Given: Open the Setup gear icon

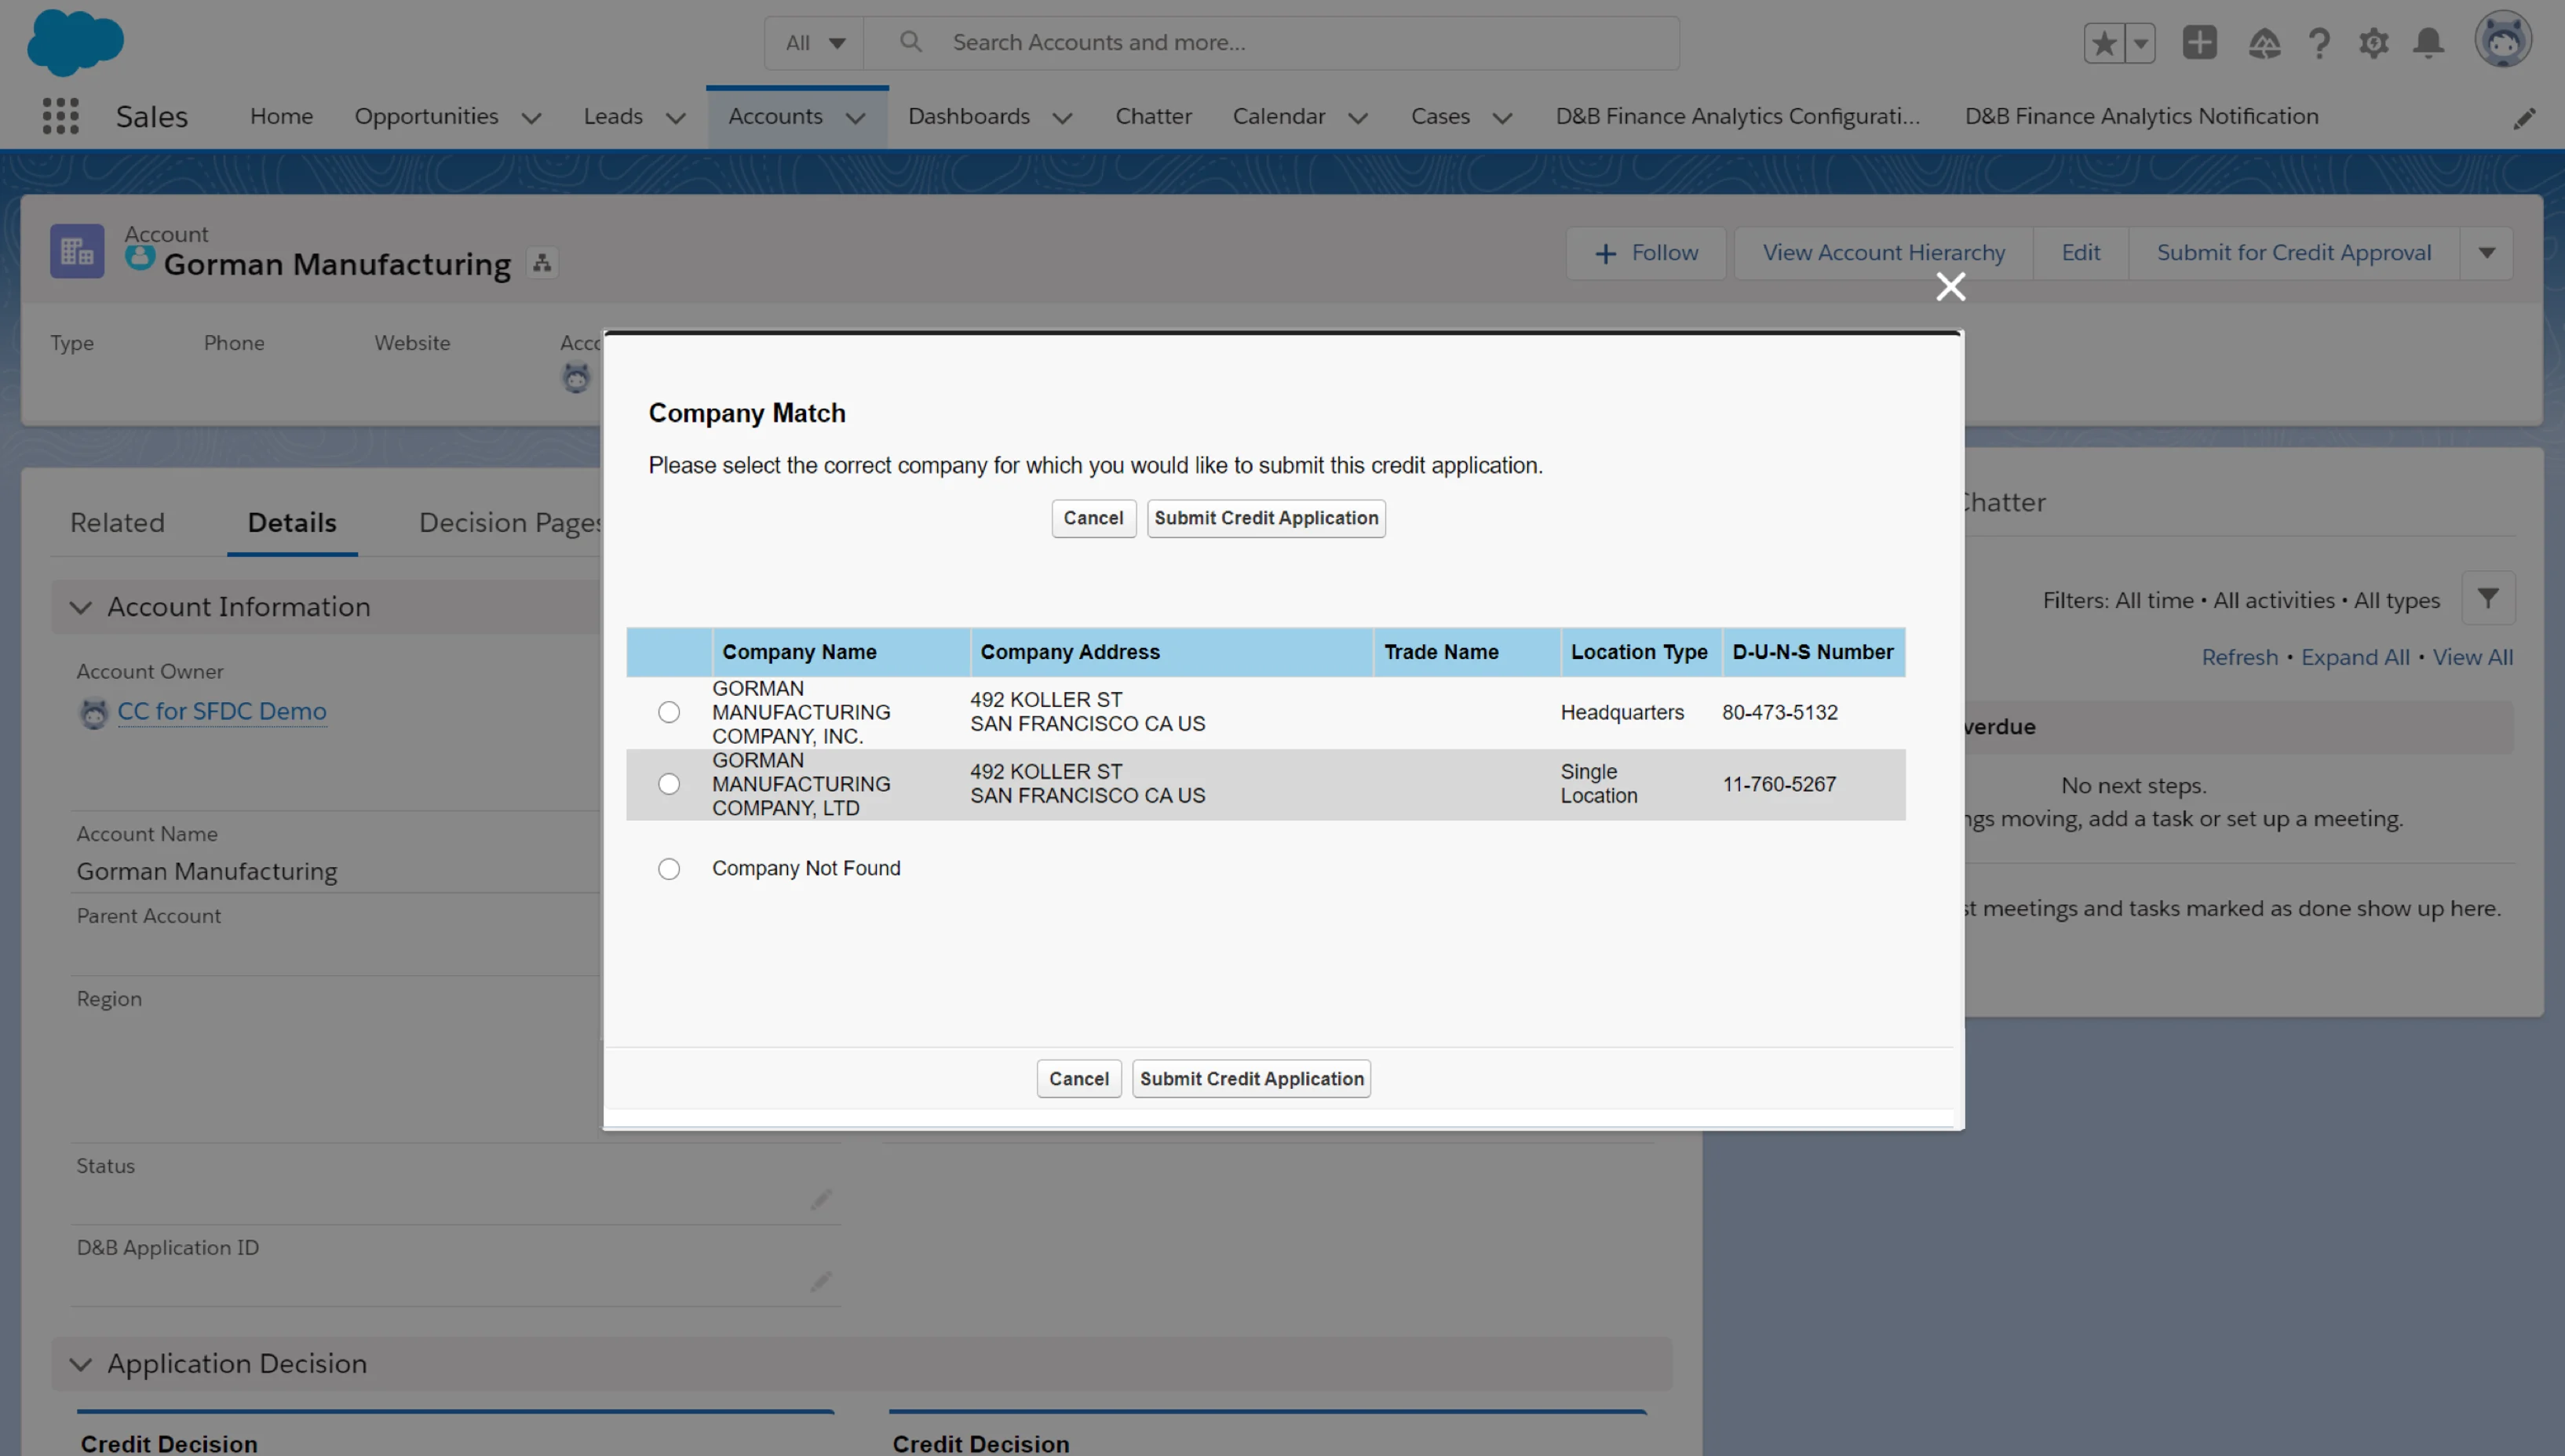Looking at the screenshot, I should [2373, 43].
